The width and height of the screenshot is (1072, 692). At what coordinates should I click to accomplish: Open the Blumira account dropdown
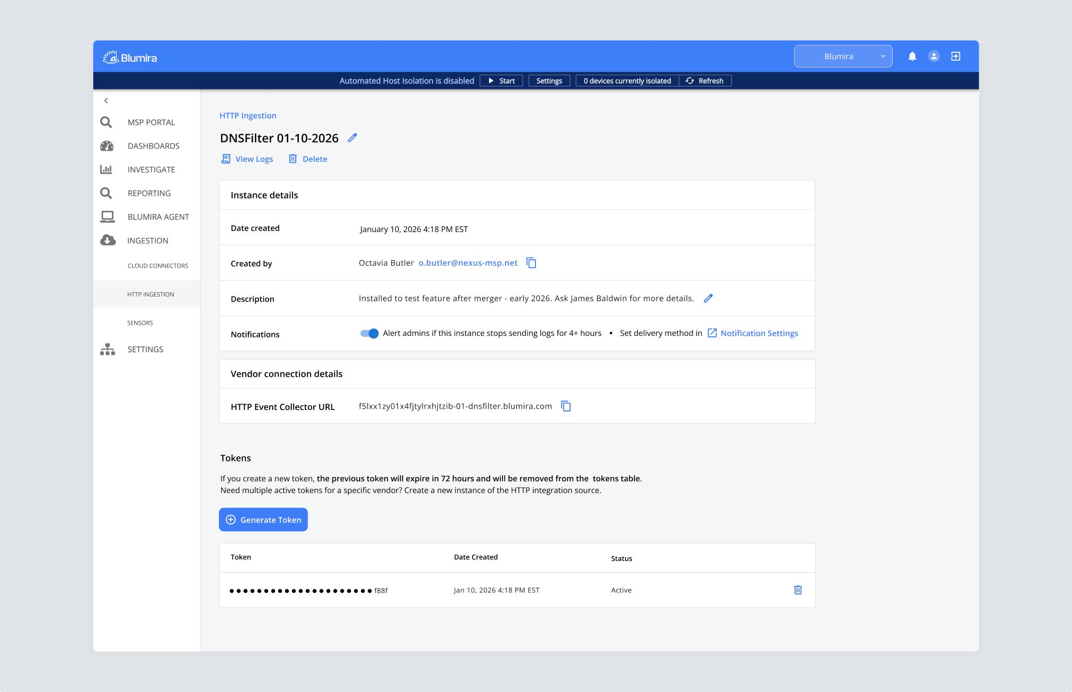pyautogui.click(x=843, y=56)
